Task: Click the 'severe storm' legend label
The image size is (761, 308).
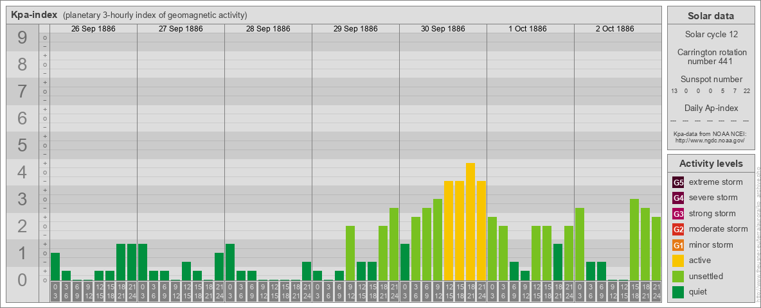Action: [x=713, y=198]
